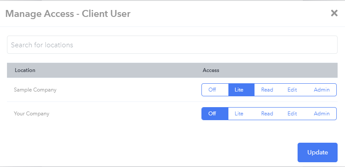Assign Admin access to Your Company
Image resolution: width=345 pixels, height=167 pixels.
[322, 114]
